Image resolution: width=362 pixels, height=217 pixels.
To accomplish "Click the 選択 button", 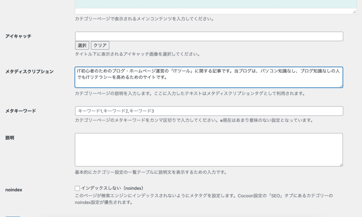I will (x=82, y=45).
